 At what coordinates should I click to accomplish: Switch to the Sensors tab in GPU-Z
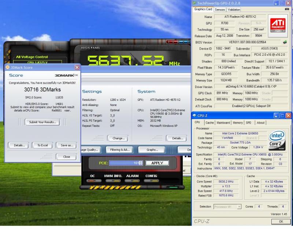(220, 10)
